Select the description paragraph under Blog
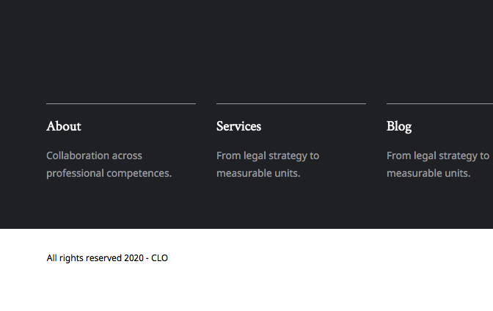The width and height of the screenshot is (493, 311). (x=438, y=164)
